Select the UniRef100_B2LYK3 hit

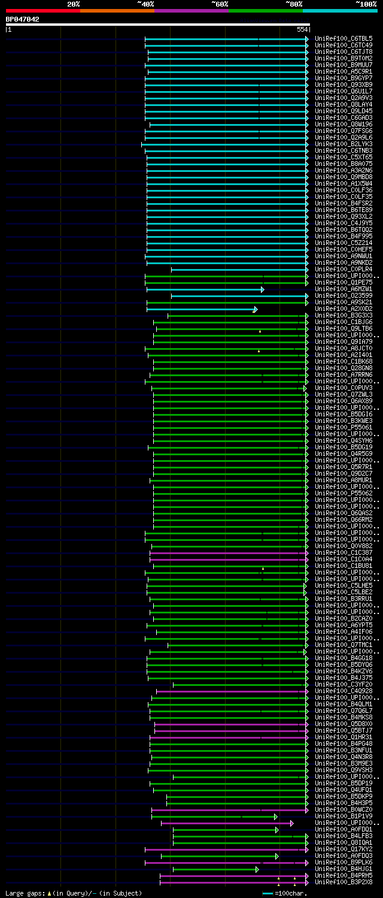click(x=344, y=144)
